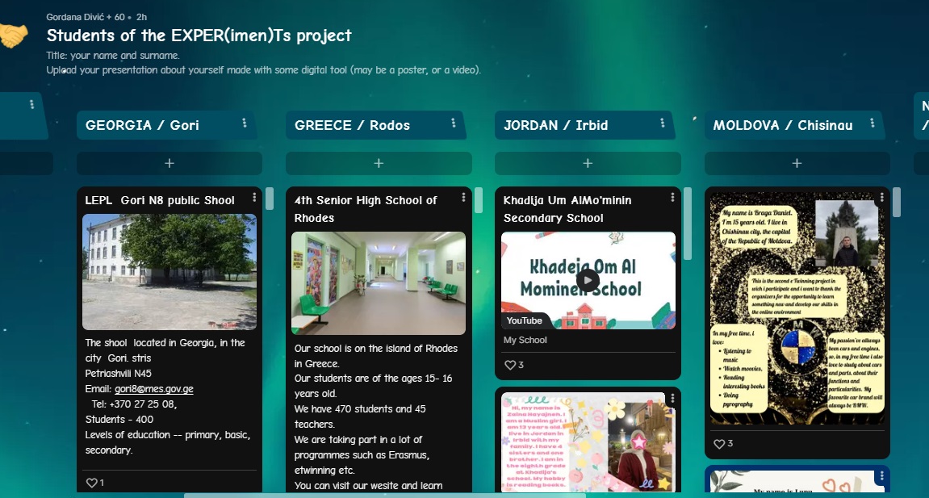Toggle like on Braga Daniel poster post
The height and width of the screenshot is (498, 929).
tap(719, 444)
